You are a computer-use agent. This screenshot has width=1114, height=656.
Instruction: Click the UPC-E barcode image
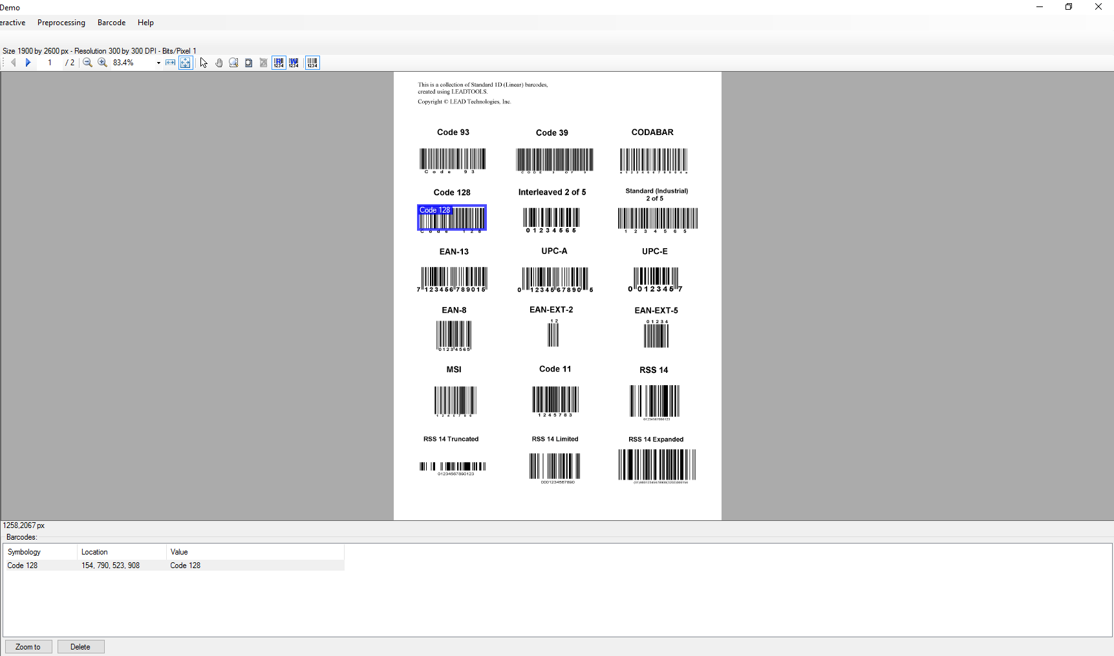(x=655, y=279)
